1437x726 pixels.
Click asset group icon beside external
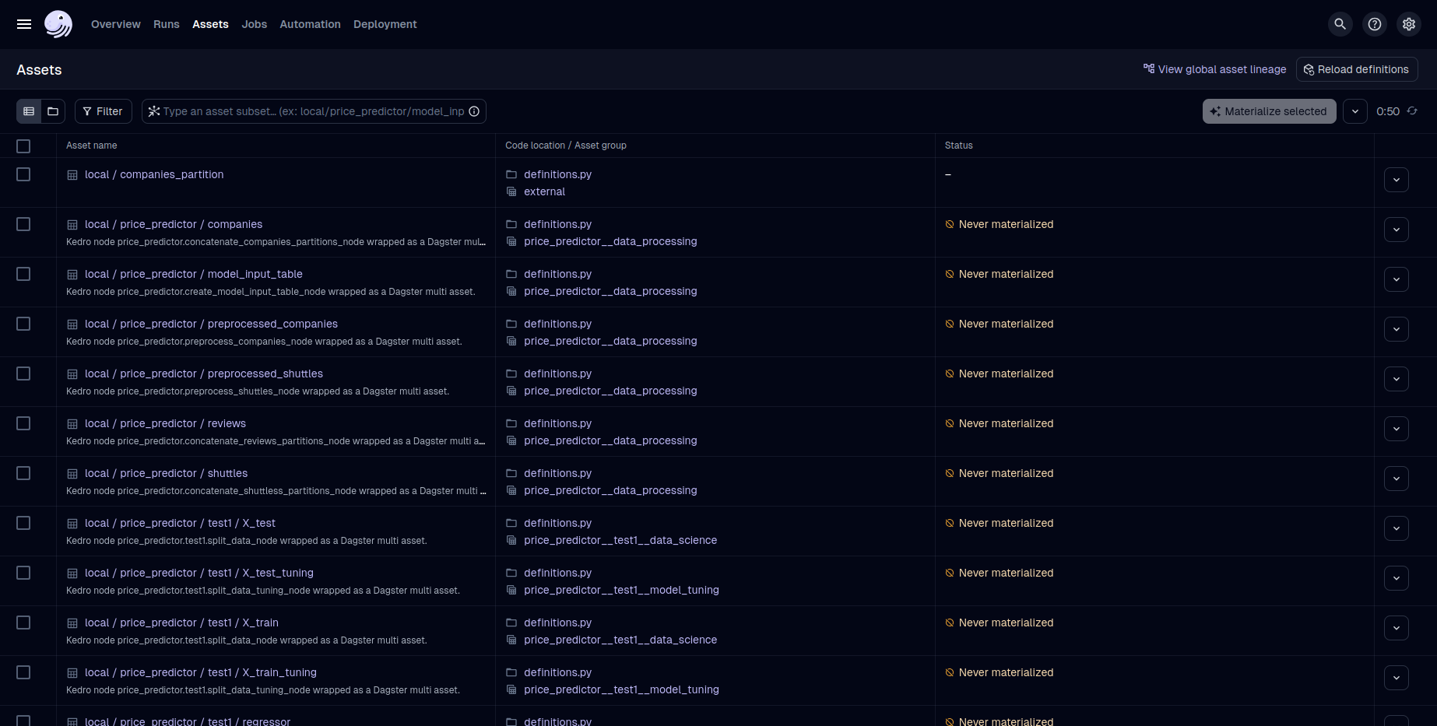(x=511, y=191)
